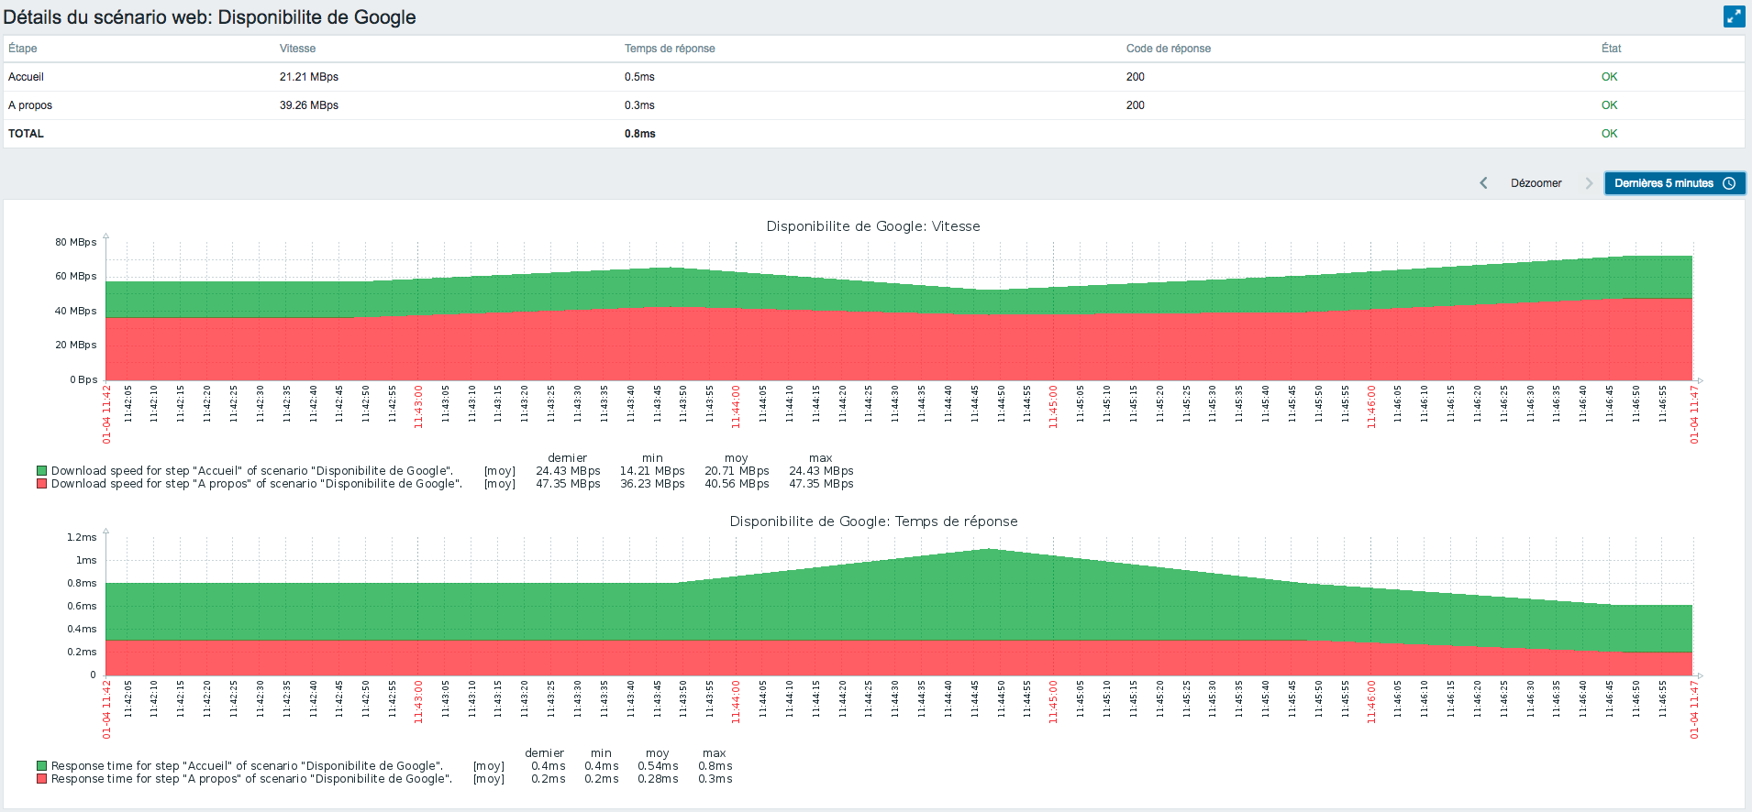Click the 11:44:00 marker on the response time chart
The height and width of the screenshot is (812, 1752).
coord(736,702)
